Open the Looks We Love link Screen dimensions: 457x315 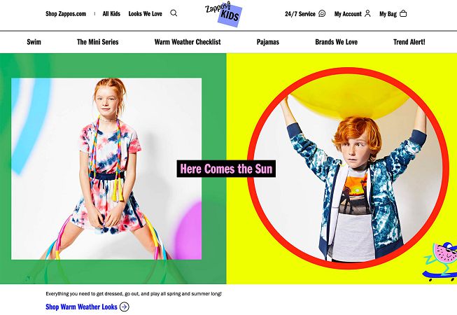(145, 14)
